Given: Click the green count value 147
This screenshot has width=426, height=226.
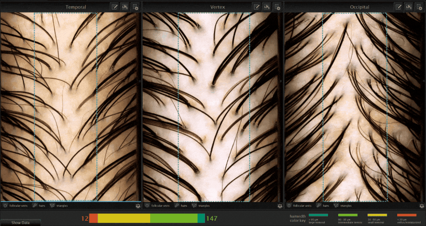Looking at the screenshot, I should click(211, 219).
